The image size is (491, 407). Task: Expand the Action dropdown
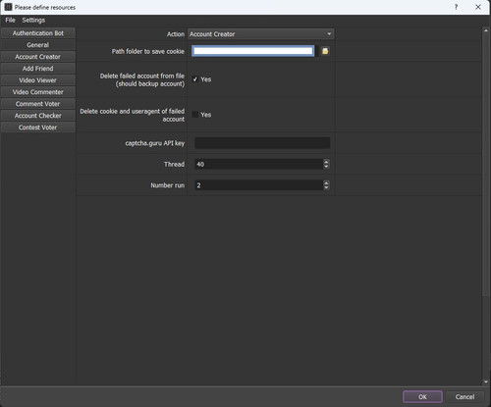[261, 34]
